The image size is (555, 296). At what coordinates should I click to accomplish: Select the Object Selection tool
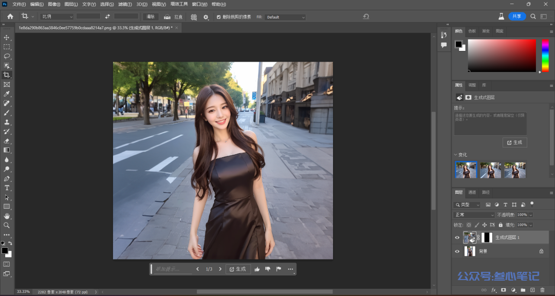pos(7,65)
